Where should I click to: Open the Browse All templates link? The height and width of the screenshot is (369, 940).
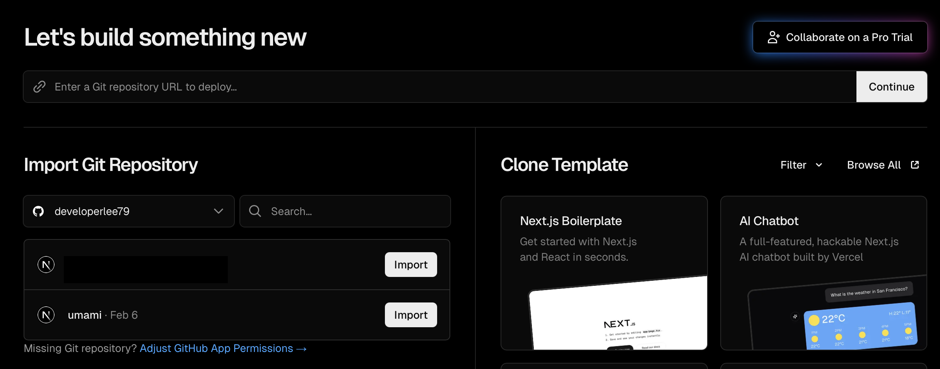[874, 165]
